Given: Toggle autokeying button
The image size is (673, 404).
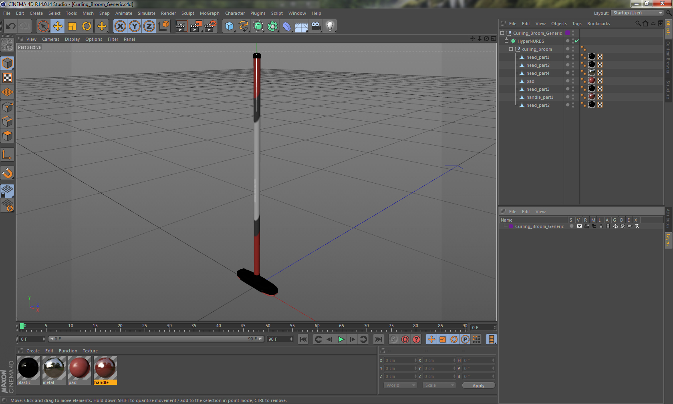Looking at the screenshot, I should pyautogui.click(x=405, y=339).
